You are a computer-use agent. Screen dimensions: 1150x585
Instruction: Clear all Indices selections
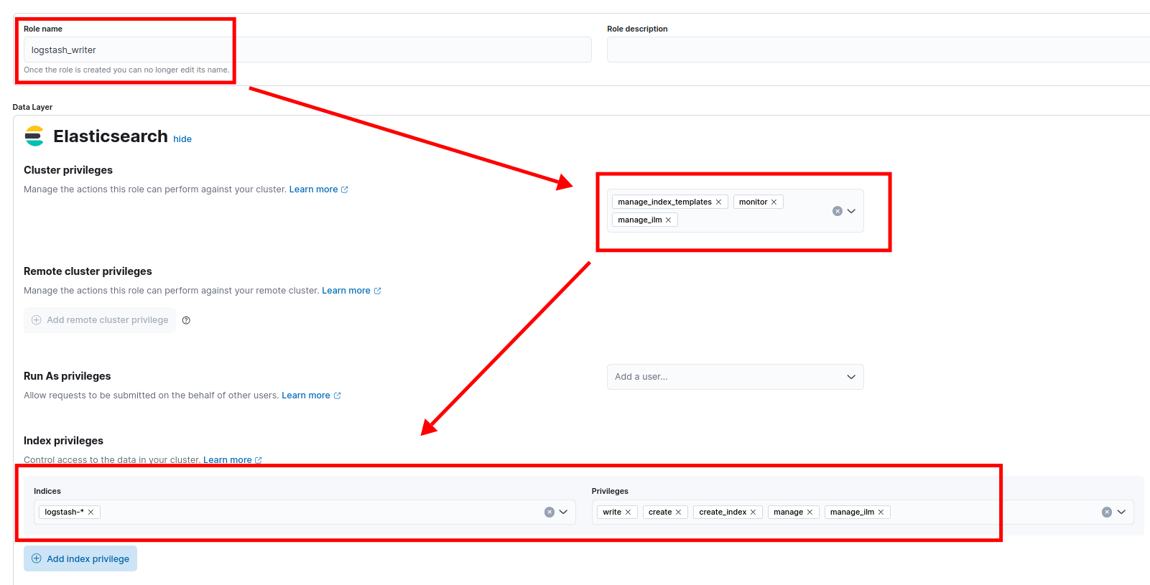coord(550,513)
